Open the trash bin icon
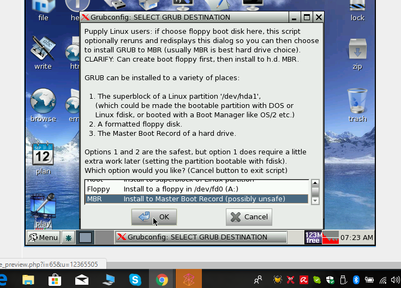The height and width of the screenshot is (288, 401). click(357, 105)
